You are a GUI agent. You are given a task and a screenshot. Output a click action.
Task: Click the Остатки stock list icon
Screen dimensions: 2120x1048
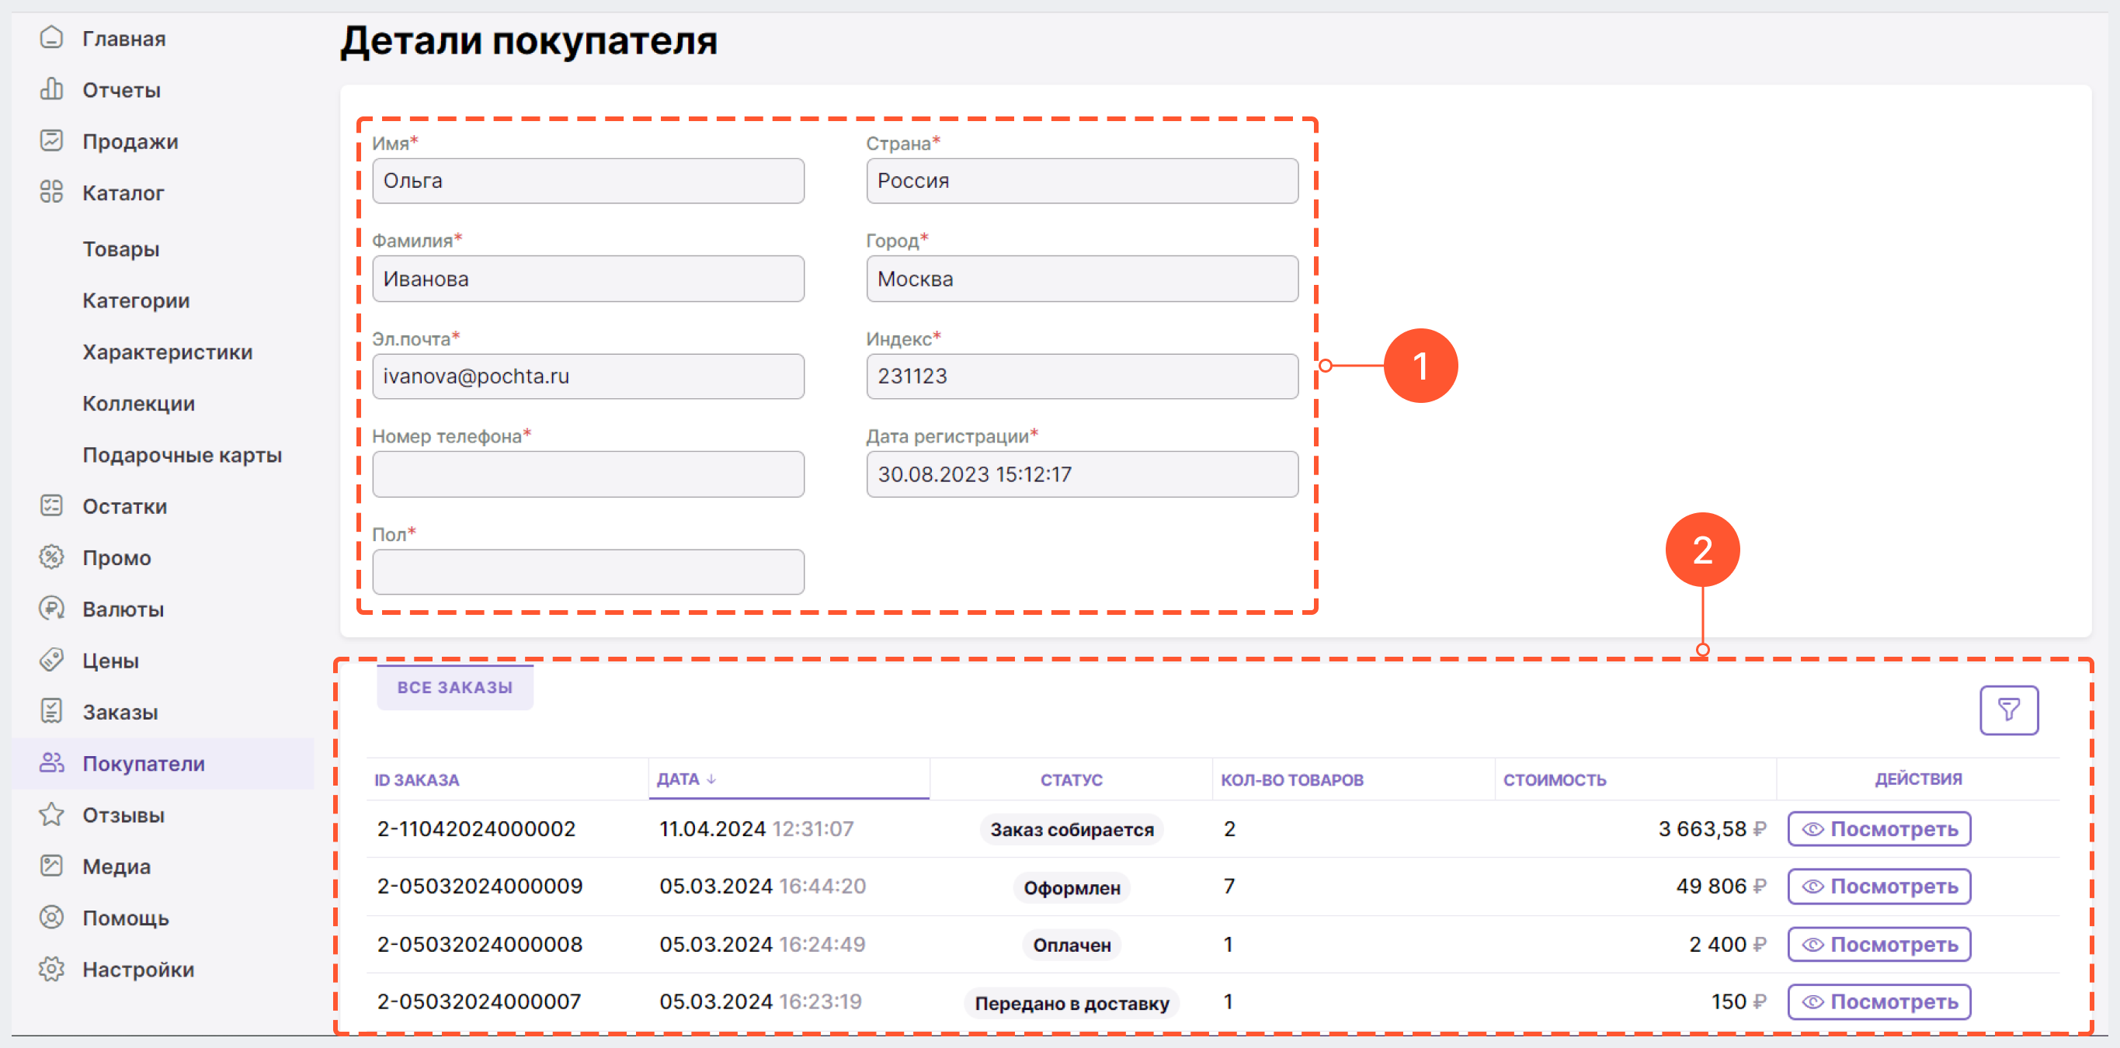point(51,505)
